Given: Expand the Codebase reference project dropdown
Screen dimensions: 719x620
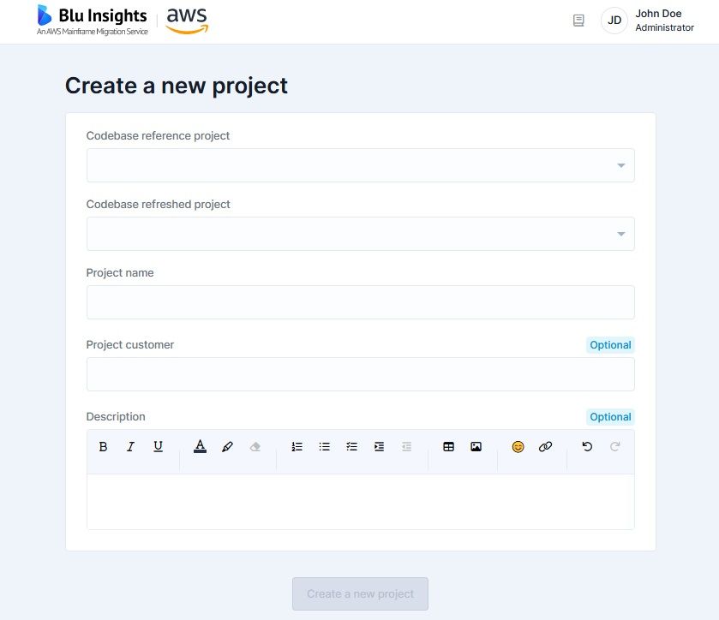Looking at the screenshot, I should [361, 165].
